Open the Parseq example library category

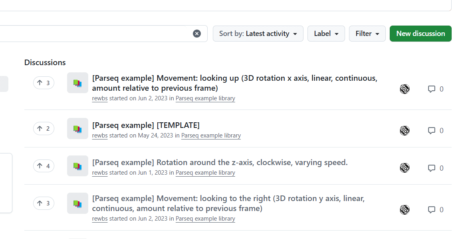click(x=211, y=135)
